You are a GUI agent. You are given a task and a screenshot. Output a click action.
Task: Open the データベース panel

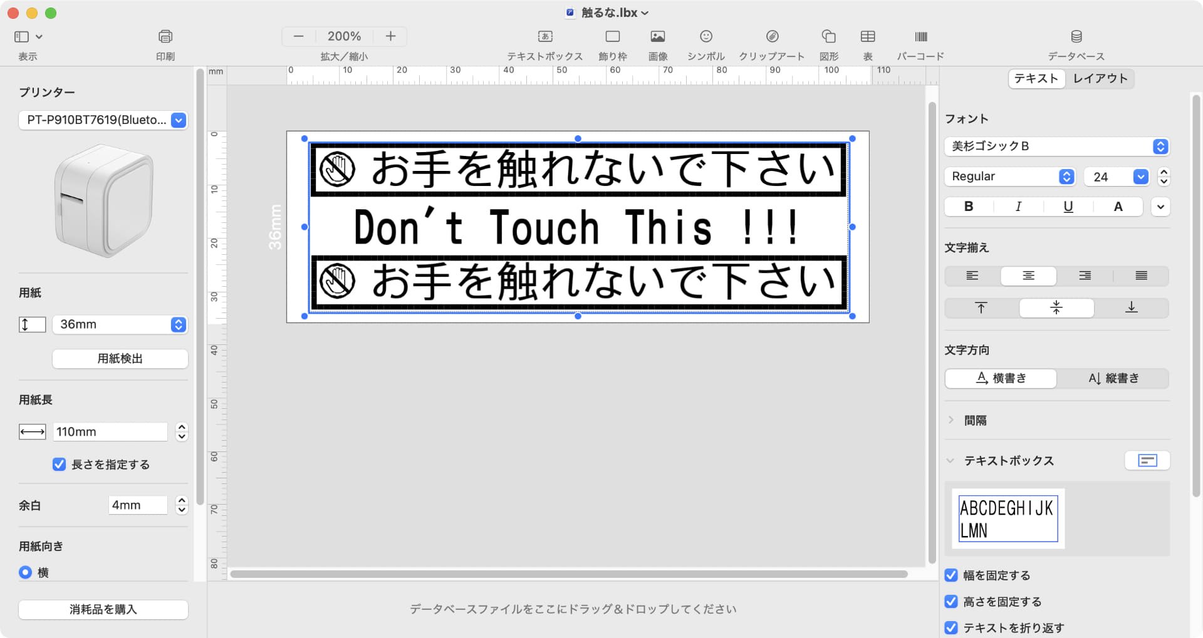(1076, 38)
